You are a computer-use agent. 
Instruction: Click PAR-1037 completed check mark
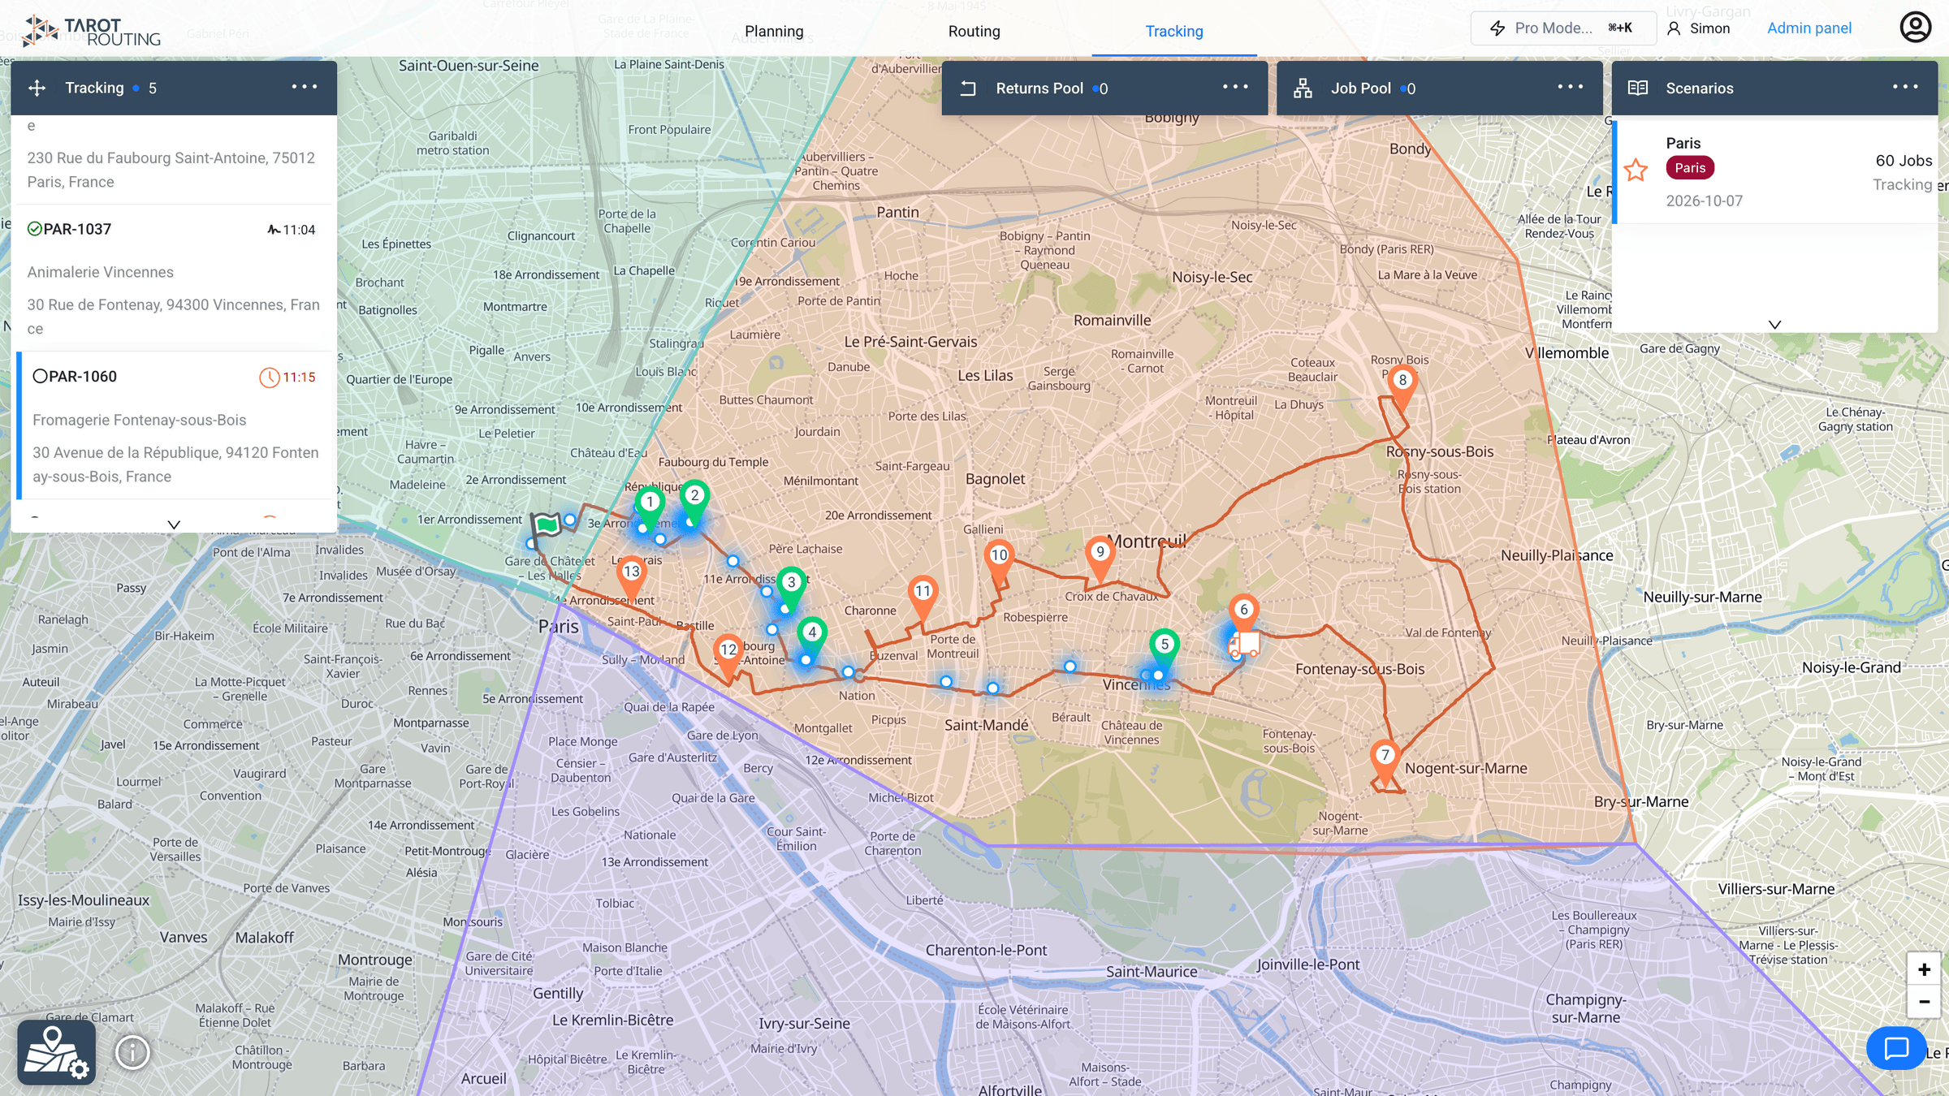tap(34, 229)
